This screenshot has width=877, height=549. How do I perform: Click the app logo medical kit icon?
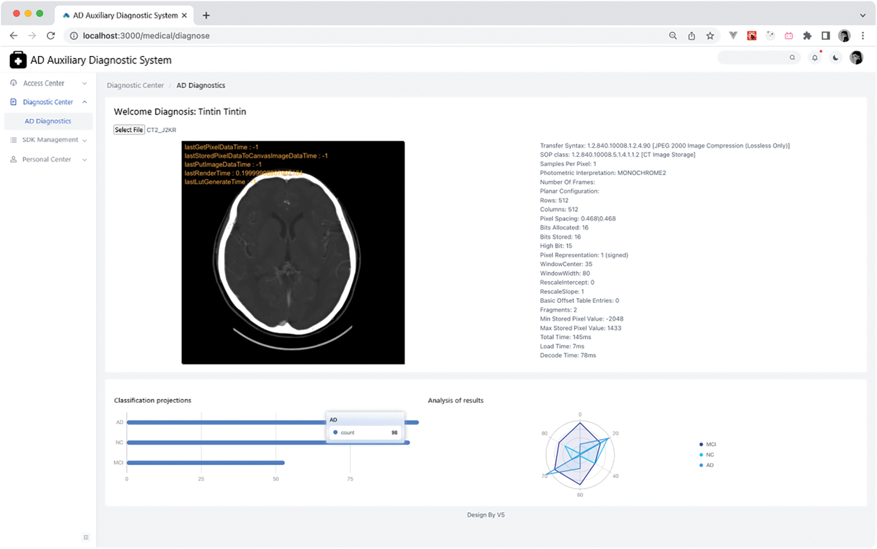click(x=18, y=60)
